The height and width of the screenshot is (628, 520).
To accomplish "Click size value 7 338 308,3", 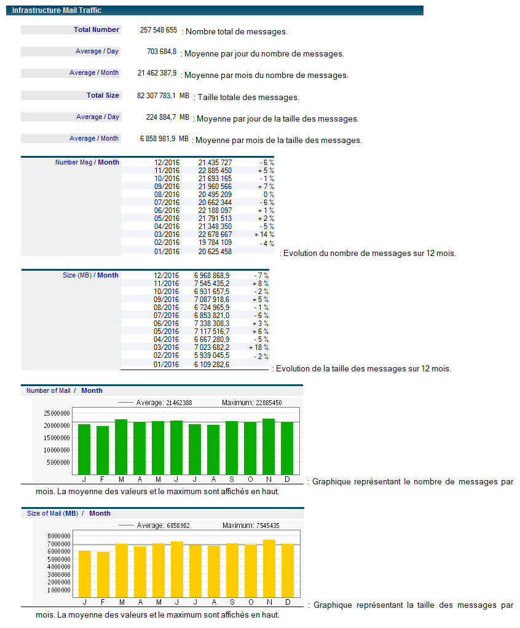I will (x=211, y=324).
